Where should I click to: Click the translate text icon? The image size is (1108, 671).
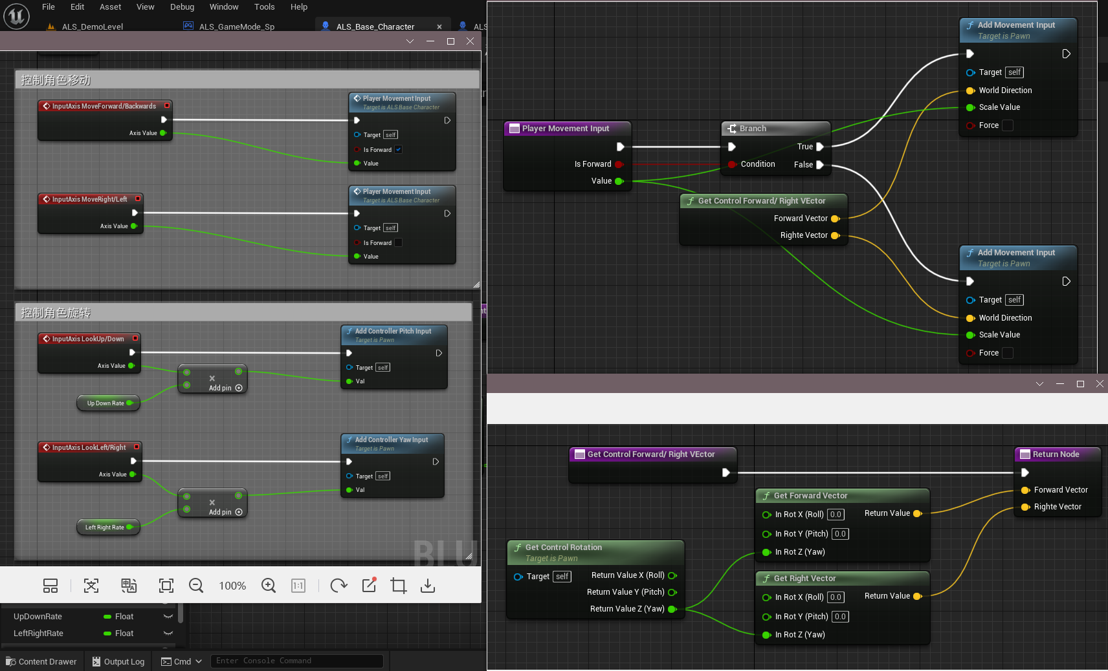(129, 586)
